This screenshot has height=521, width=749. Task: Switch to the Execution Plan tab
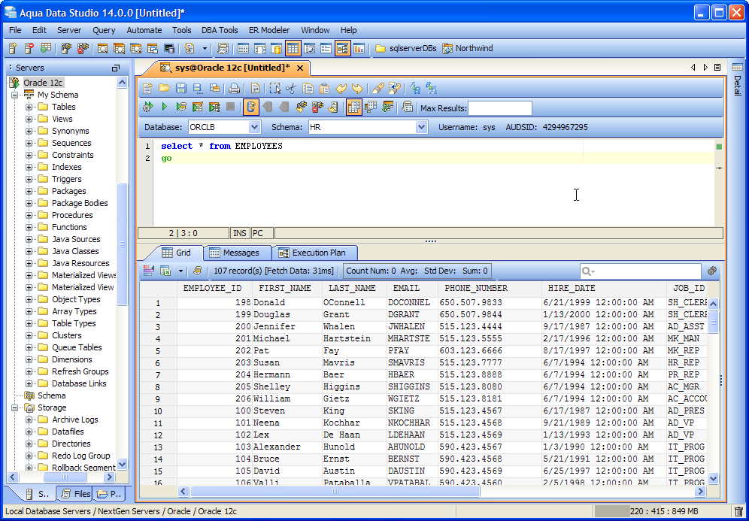pyautogui.click(x=315, y=253)
